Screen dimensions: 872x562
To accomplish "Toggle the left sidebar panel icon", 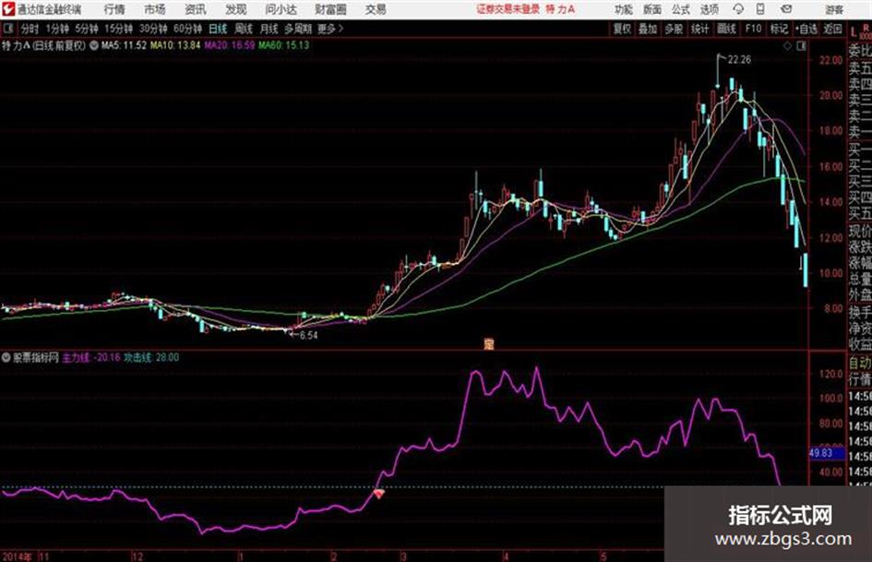I will coord(8,29).
